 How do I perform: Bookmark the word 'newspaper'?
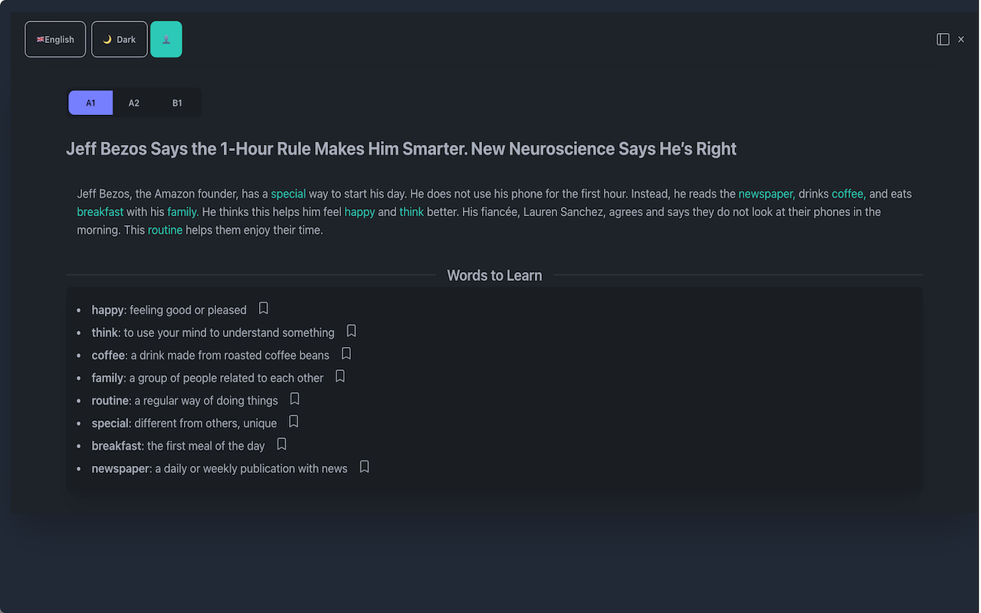pyautogui.click(x=365, y=467)
